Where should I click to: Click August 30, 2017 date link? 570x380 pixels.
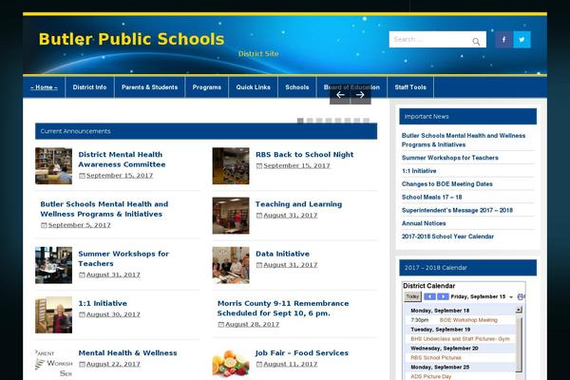(x=113, y=314)
